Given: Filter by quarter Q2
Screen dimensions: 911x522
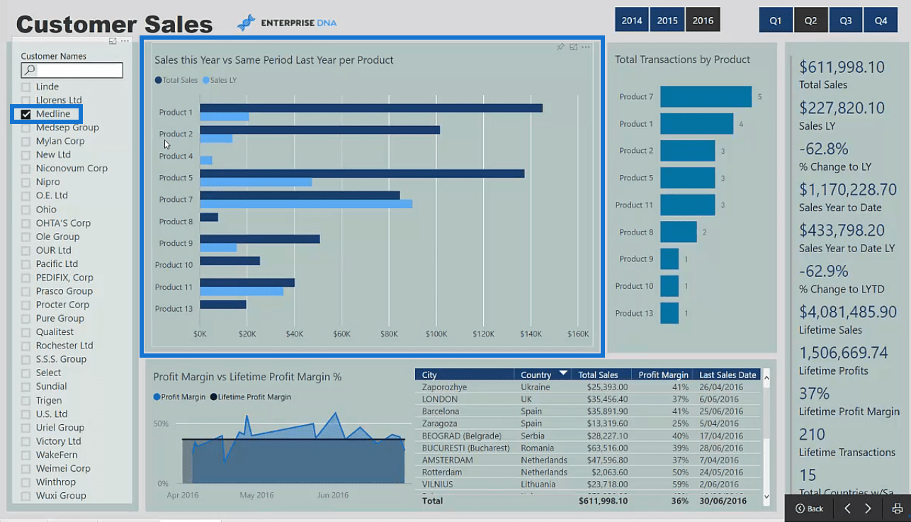Looking at the screenshot, I should [810, 21].
